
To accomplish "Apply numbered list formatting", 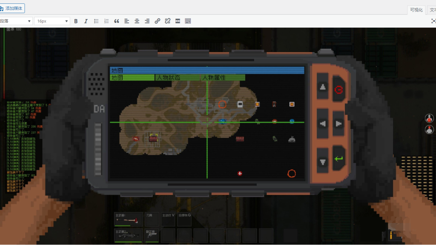I will (106, 21).
